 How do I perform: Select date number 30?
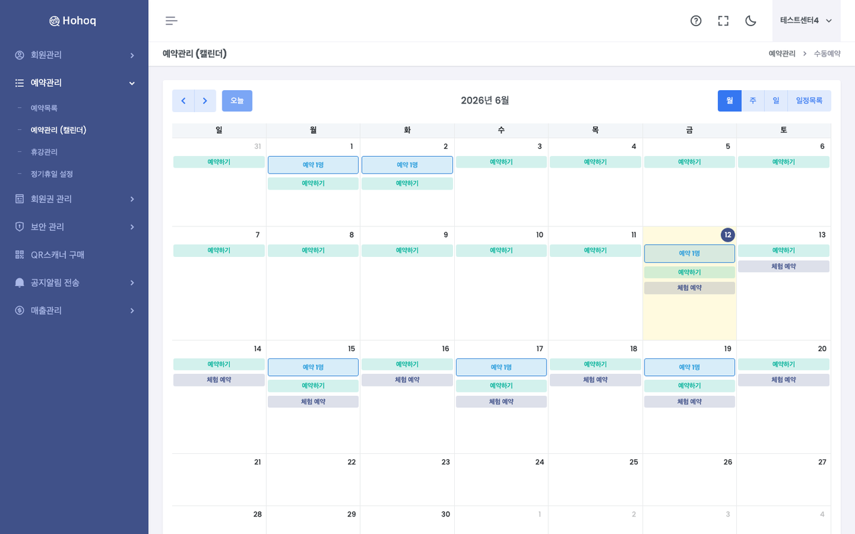(x=446, y=514)
